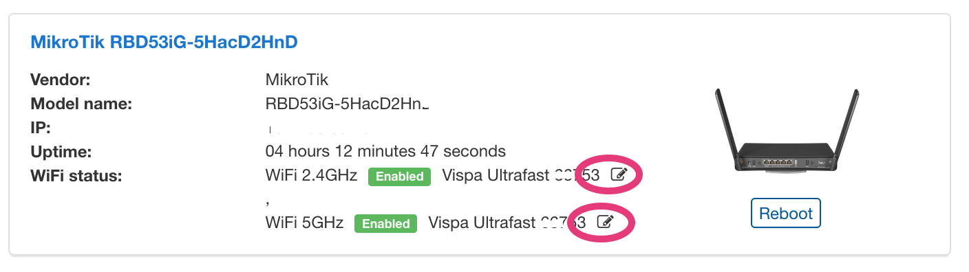Open the MikroTik RBD53iG-5HacD2HnD title link
This screenshot has height=272, width=969.
[164, 43]
